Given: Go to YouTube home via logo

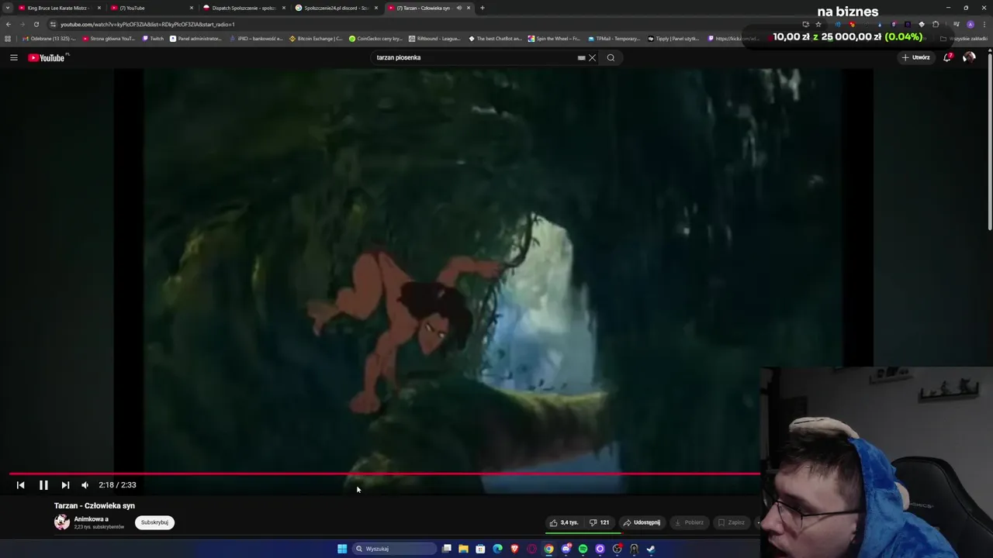Looking at the screenshot, I should (48, 57).
